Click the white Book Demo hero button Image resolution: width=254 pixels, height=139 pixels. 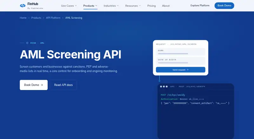point(34,85)
